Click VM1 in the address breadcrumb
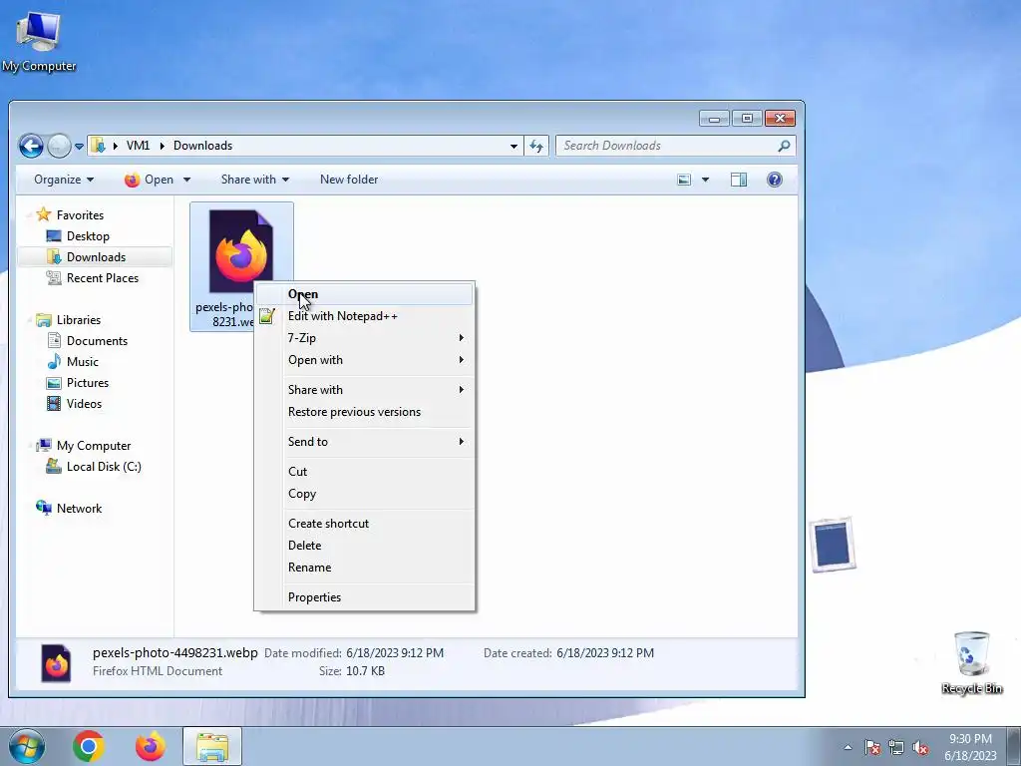 138,146
